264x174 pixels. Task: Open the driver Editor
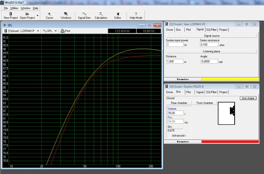click(x=118, y=16)
